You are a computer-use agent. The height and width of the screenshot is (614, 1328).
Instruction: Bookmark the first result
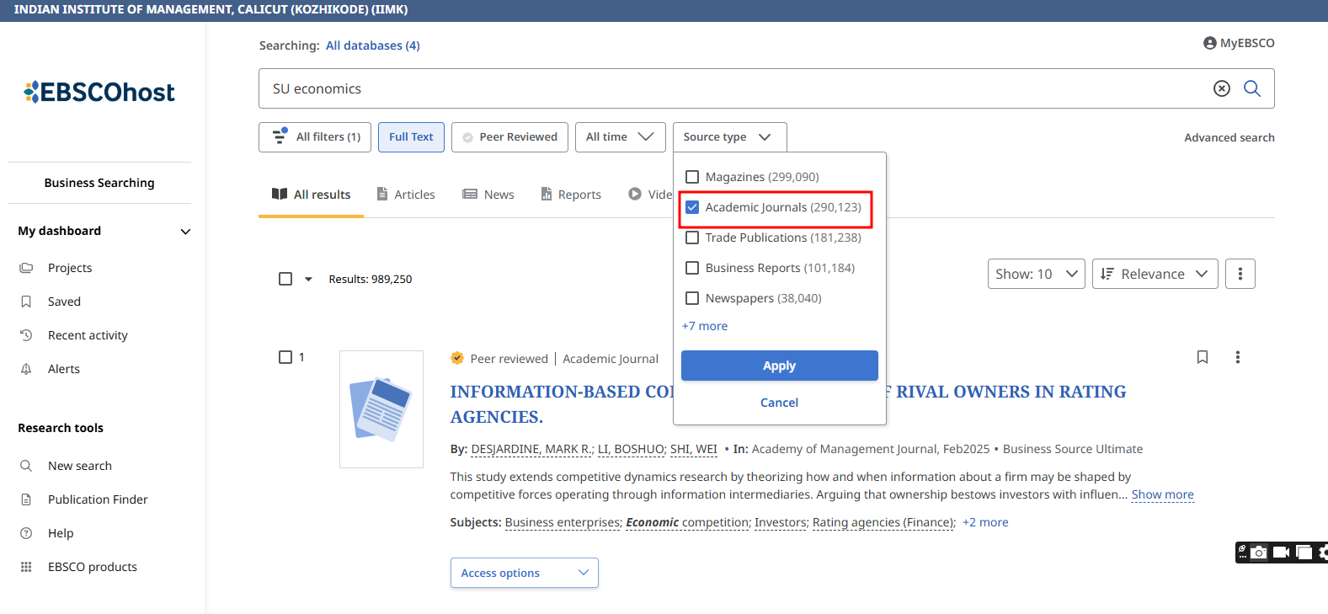point(1202,357)
